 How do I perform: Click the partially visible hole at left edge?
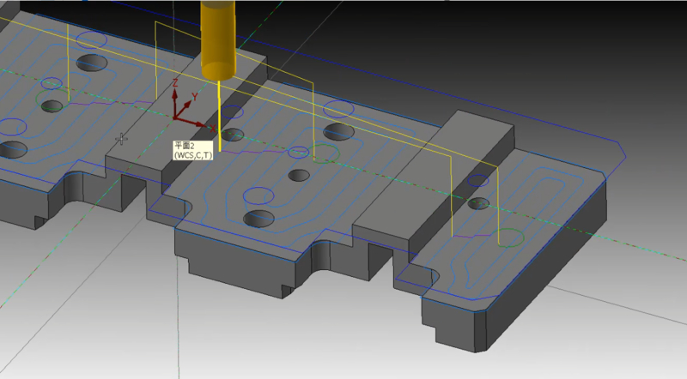pyautogui.click(x=10, y=149)
